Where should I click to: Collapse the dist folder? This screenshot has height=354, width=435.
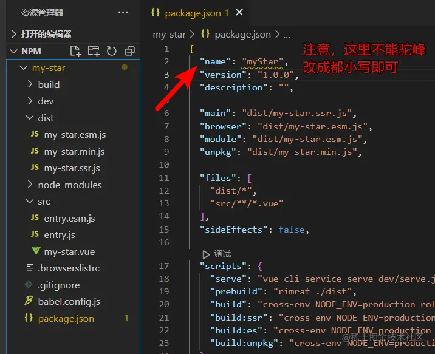(x=30, y=118)
